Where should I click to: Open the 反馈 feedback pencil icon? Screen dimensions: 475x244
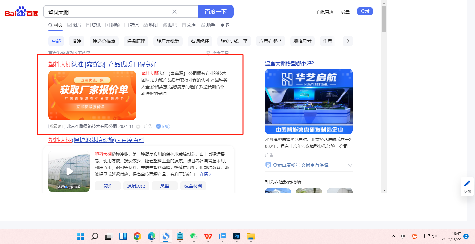467,184
